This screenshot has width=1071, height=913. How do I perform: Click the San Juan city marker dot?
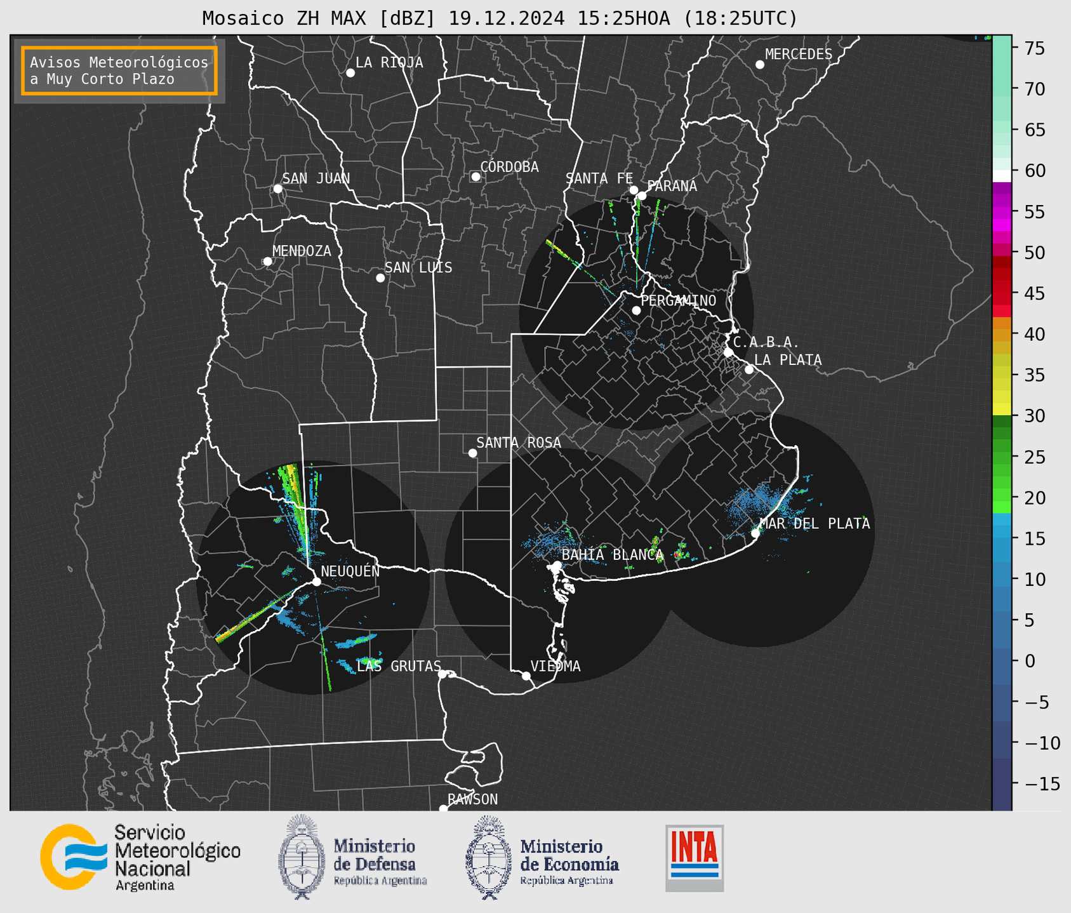click(x=277, y=189)
